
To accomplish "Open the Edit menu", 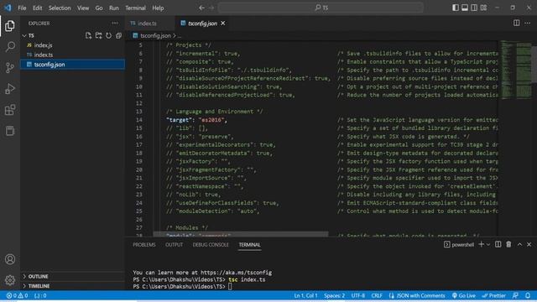I will tap(37, 8).
